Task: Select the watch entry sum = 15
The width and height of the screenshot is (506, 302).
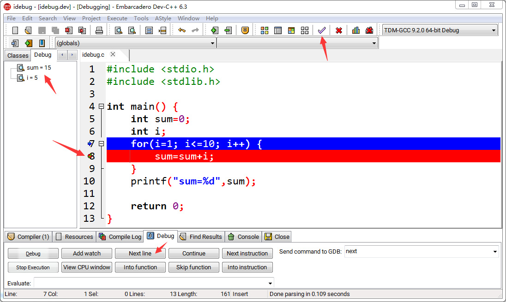Action: tap(39, 67)
